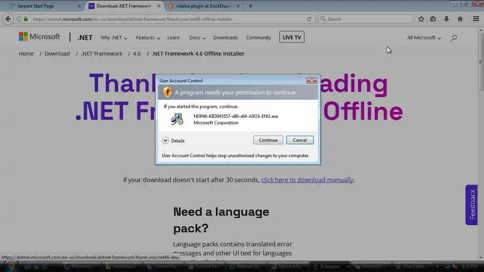Expand the Why .NET menu
This screenshot has width=484, height=272.
point(114,37)
